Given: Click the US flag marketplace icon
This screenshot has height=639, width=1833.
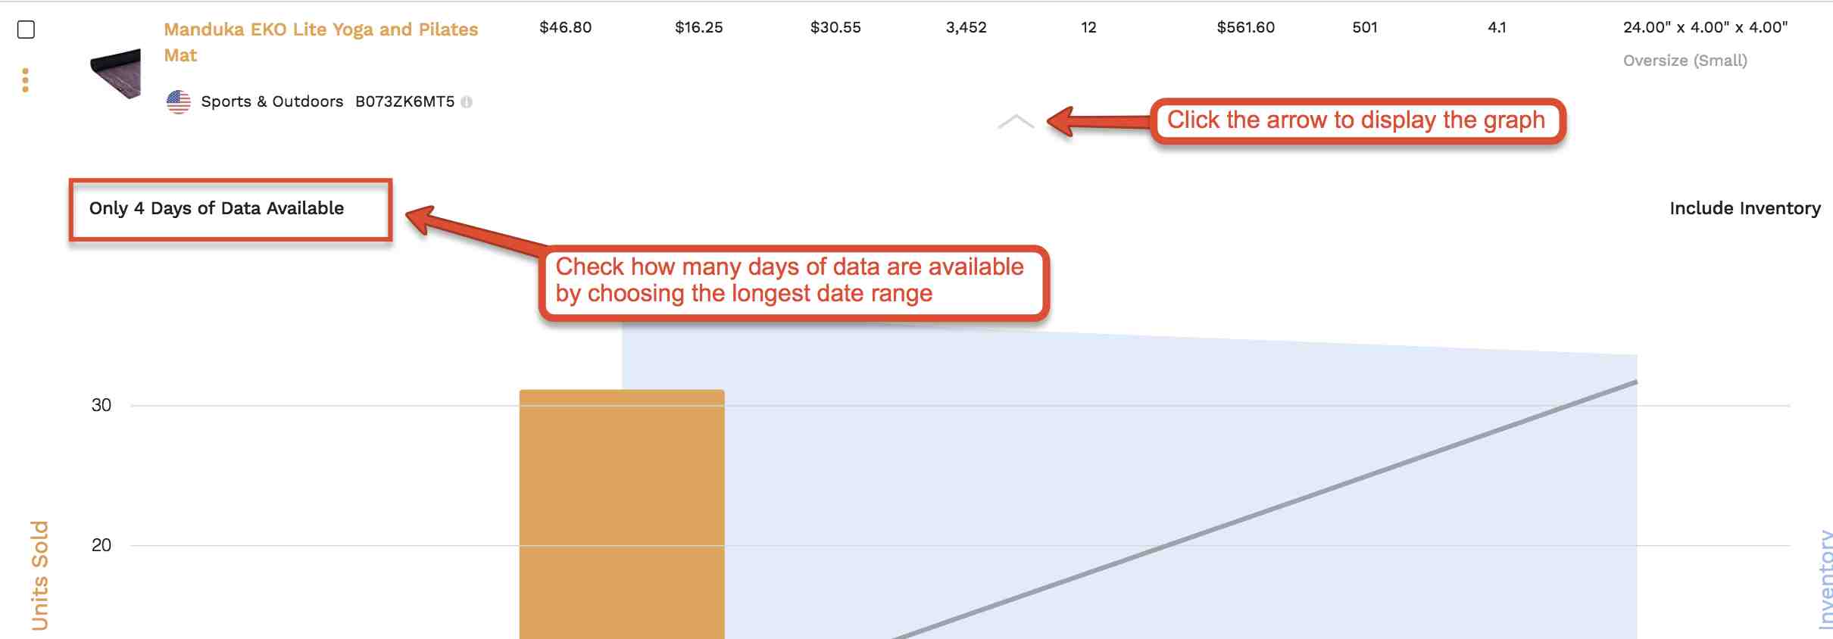Looking at the screenshot, I should pyautogui.click(x=179, y=101).
